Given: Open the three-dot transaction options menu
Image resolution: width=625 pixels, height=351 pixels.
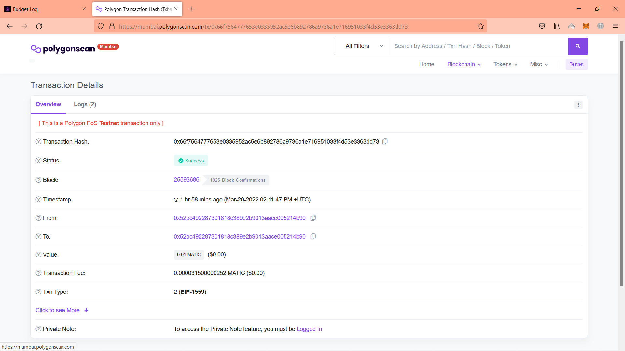Looking at the screenshot, I should tap(578, 105).
